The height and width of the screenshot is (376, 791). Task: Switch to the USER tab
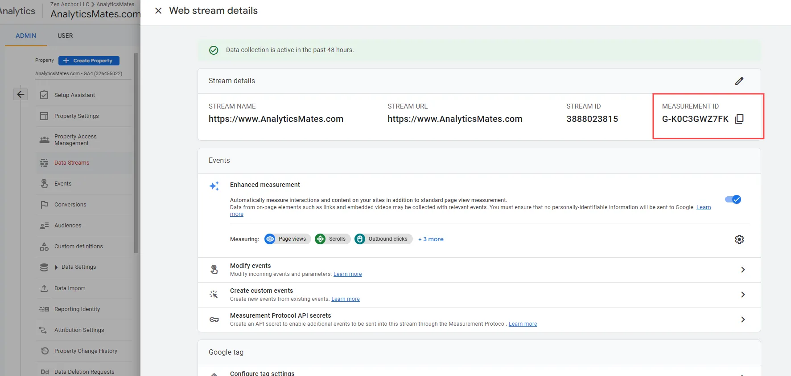65,36
